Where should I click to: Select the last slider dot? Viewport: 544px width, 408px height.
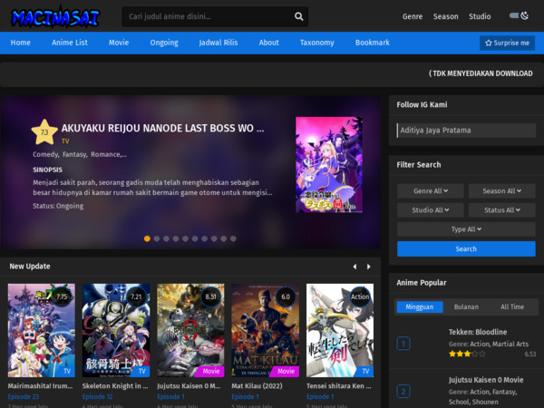233,238
